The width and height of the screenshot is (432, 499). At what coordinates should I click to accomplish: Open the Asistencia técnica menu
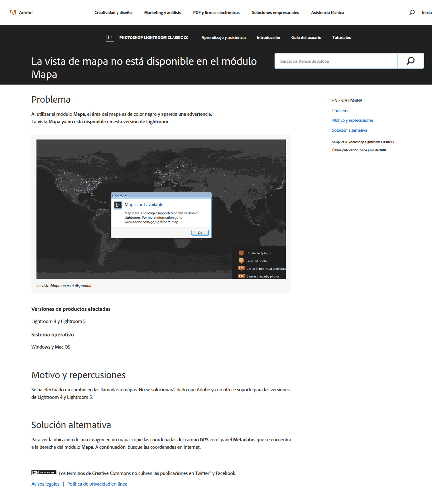pos(327,12)
